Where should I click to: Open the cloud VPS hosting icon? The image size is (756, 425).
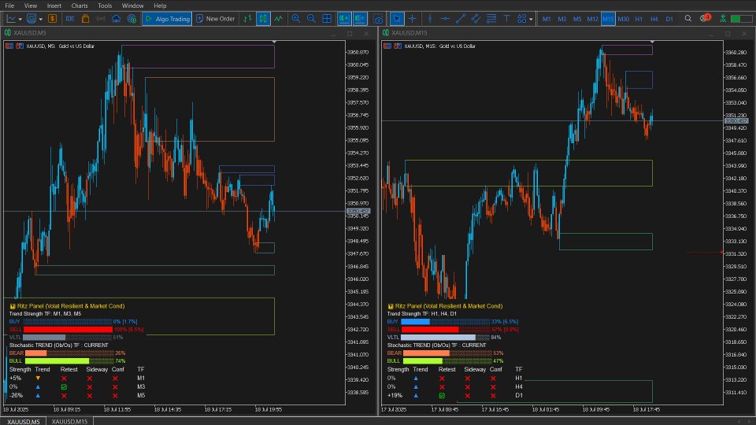(117, 19)
